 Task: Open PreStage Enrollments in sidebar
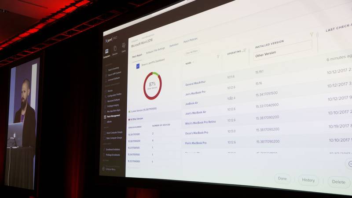113,155
